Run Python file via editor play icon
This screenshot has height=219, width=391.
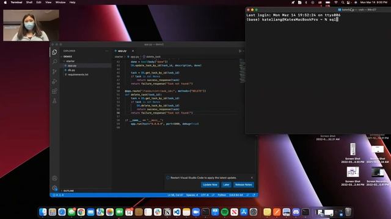240,51
